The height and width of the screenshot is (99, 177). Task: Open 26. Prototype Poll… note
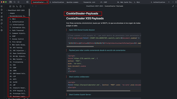tap(17, 93)
